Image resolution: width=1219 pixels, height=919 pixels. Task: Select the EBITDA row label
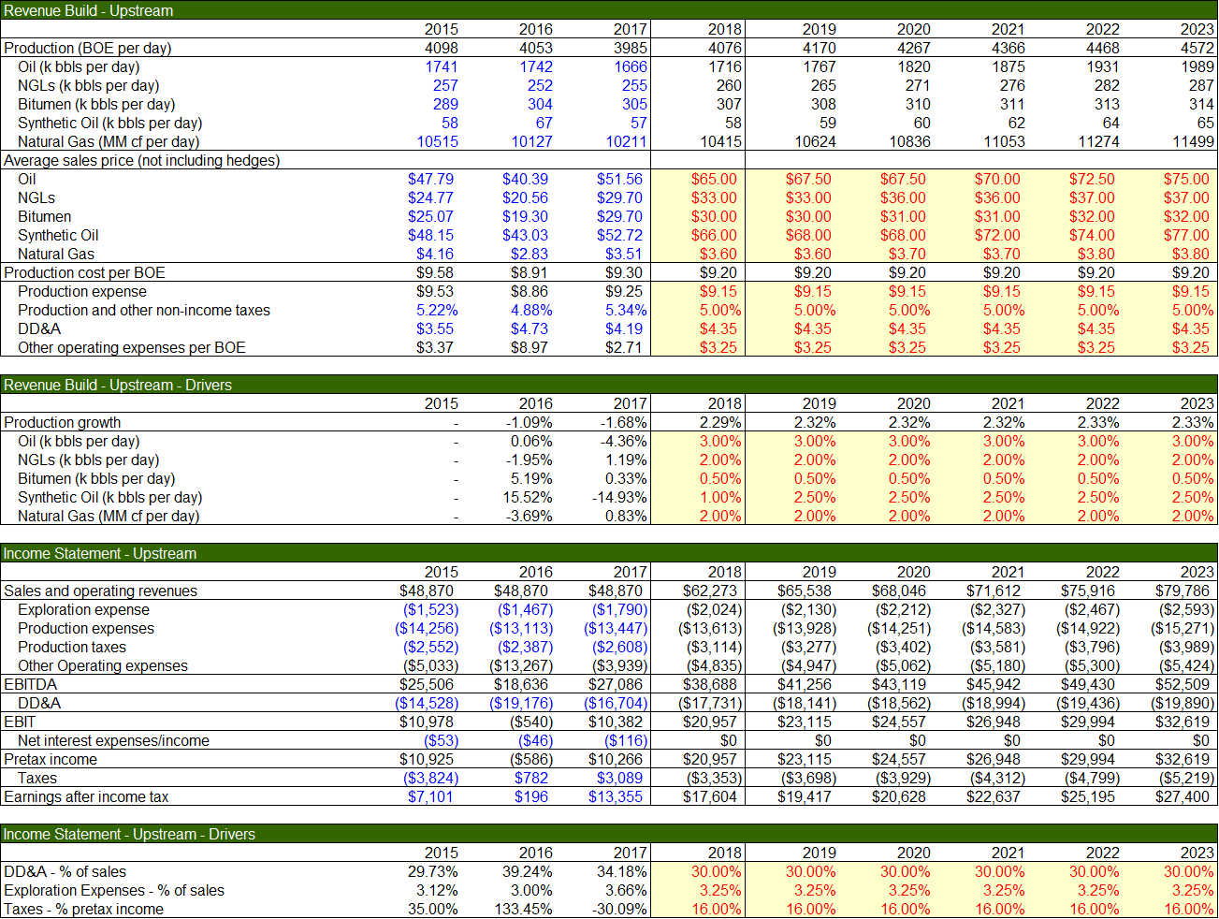pyautogui.click(x=30, y=684)
